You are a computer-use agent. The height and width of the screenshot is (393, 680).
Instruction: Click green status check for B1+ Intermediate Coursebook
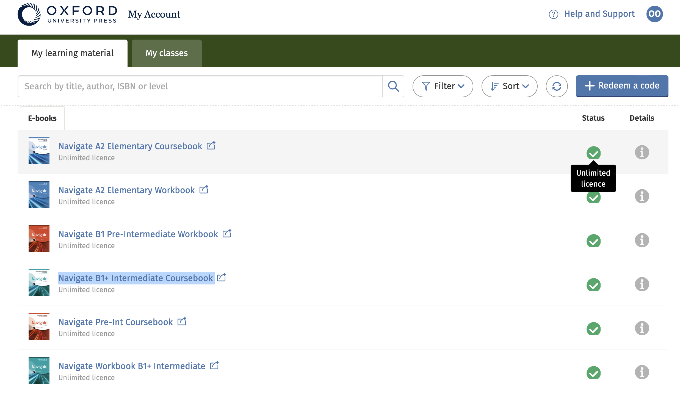pyautogui.click(x=593, y=285)
